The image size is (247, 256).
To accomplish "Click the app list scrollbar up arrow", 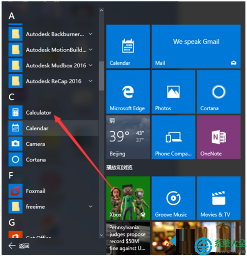I will [101, 11].
